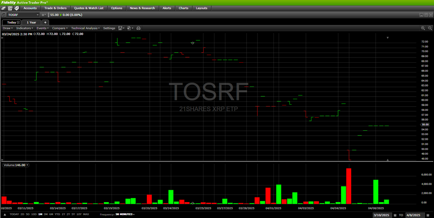The width and height of the screenshot is (434, 218).
Task: Open the News & Research menu
Action: tap(142, 8)
